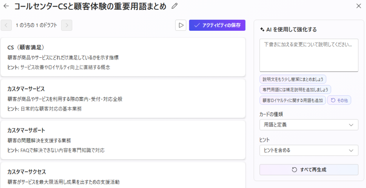Click the description text box for changes
The image size is (366, 188).
309,55
